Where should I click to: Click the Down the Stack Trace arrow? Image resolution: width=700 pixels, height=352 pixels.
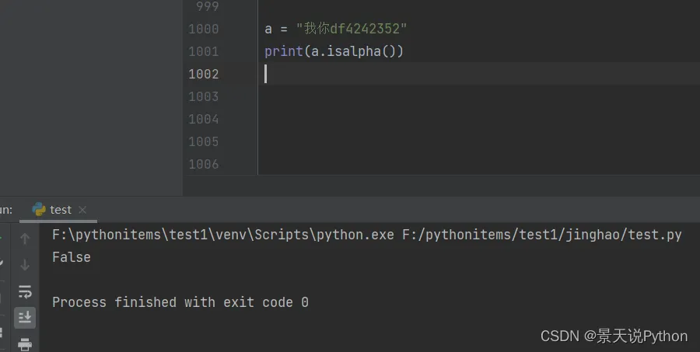click(x=25, y=265)
